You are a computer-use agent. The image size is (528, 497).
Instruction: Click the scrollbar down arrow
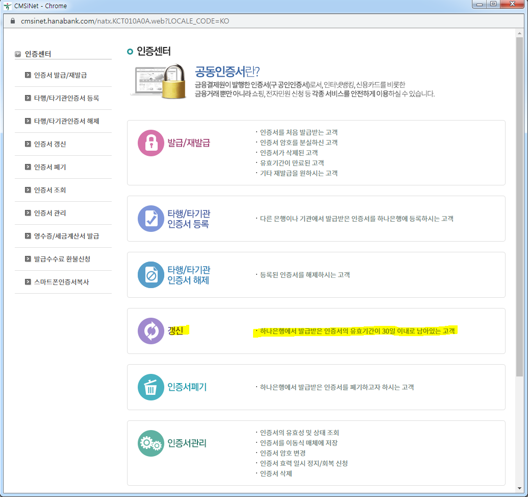pos(519,488)
